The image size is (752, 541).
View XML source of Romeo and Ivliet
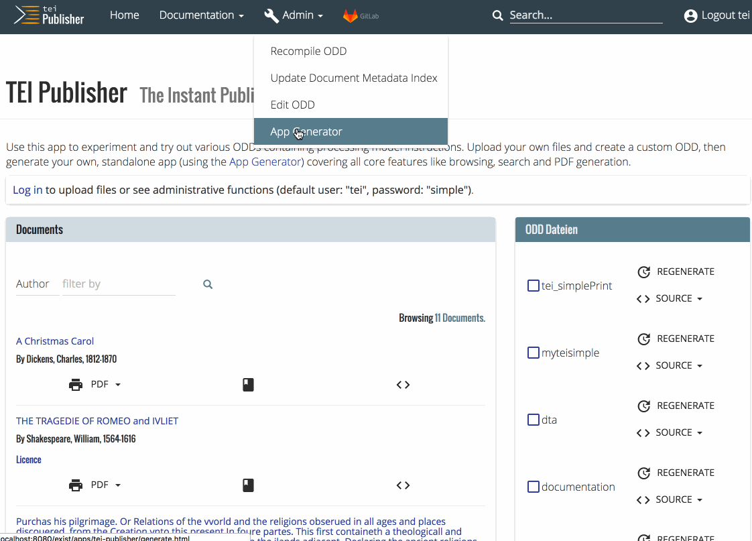click(x=403, y=485)
